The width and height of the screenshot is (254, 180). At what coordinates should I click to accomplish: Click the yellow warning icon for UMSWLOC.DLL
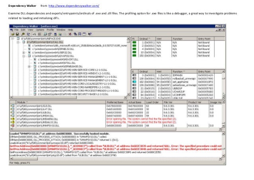click(12, 122)
